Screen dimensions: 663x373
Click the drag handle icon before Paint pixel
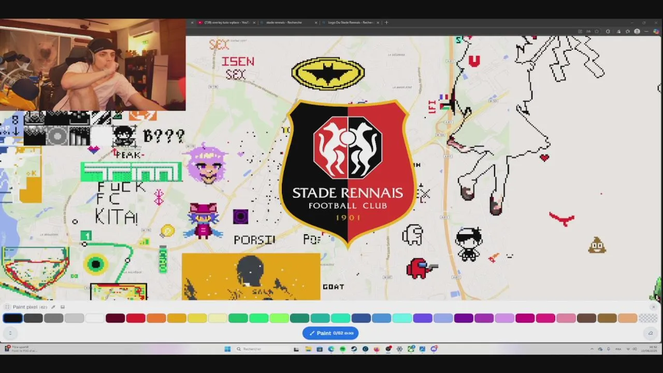pos(7,307)
